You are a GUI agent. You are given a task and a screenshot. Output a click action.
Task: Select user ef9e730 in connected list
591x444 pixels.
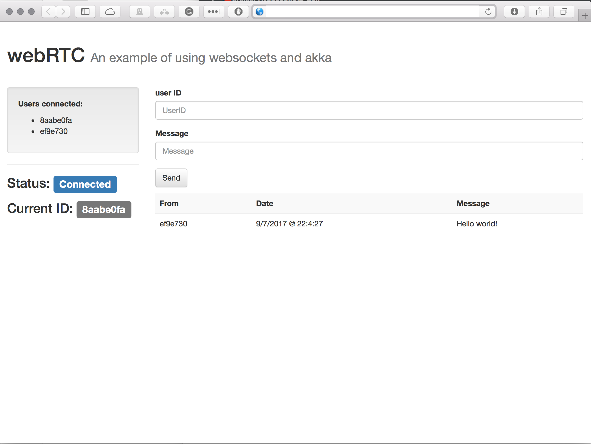[x=54, y=131]
